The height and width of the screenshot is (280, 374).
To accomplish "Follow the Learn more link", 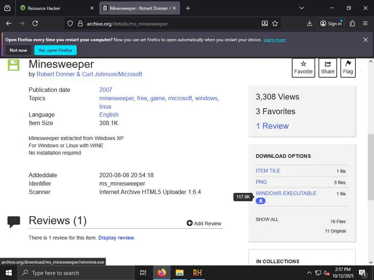I will (275, 40).
